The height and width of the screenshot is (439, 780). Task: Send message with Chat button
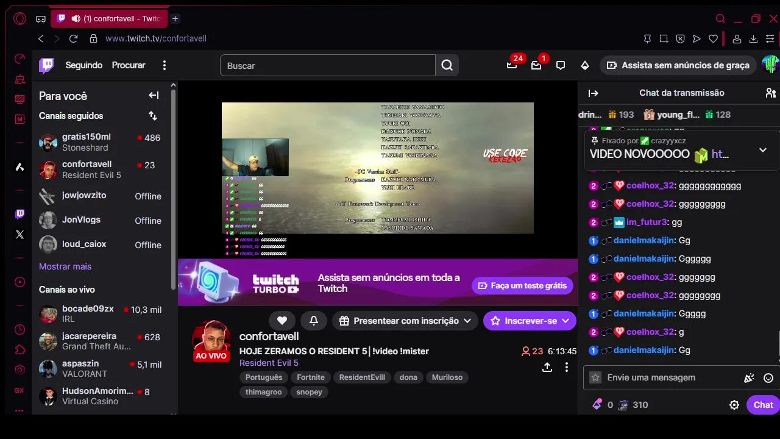pyautogui.click(x=763, y=405)
